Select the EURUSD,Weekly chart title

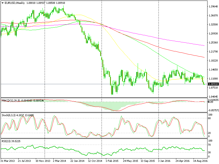(x=15, y=3)
